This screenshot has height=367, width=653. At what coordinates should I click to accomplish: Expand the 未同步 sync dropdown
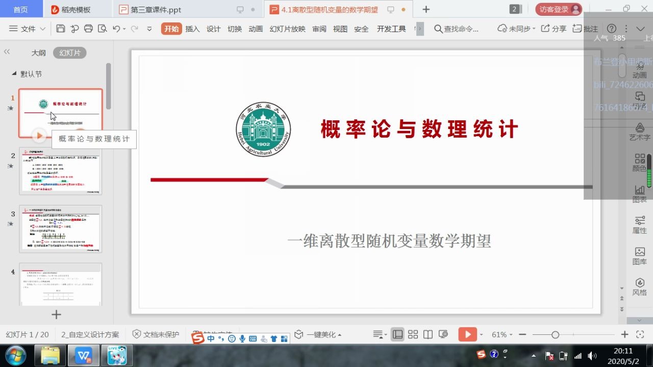(516, 29)
